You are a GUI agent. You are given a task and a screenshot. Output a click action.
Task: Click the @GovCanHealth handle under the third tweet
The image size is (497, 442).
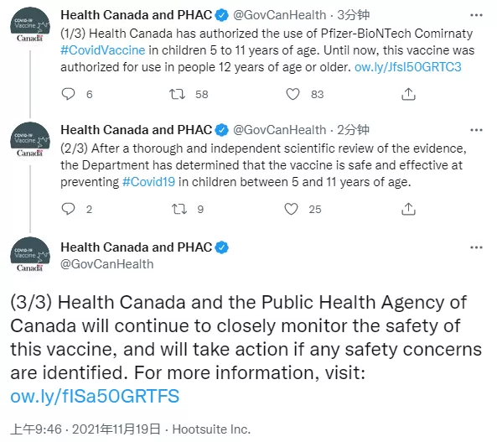(x=107, y=264)
